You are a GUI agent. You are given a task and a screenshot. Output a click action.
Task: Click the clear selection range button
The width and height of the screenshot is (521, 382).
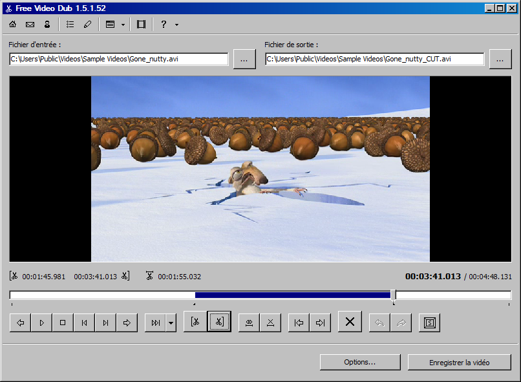click(270, 323)
